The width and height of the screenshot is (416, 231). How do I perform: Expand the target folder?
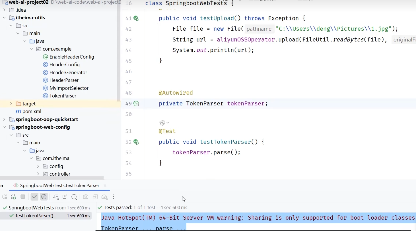point(11,104)
